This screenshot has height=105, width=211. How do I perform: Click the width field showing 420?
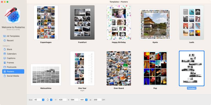63,100
